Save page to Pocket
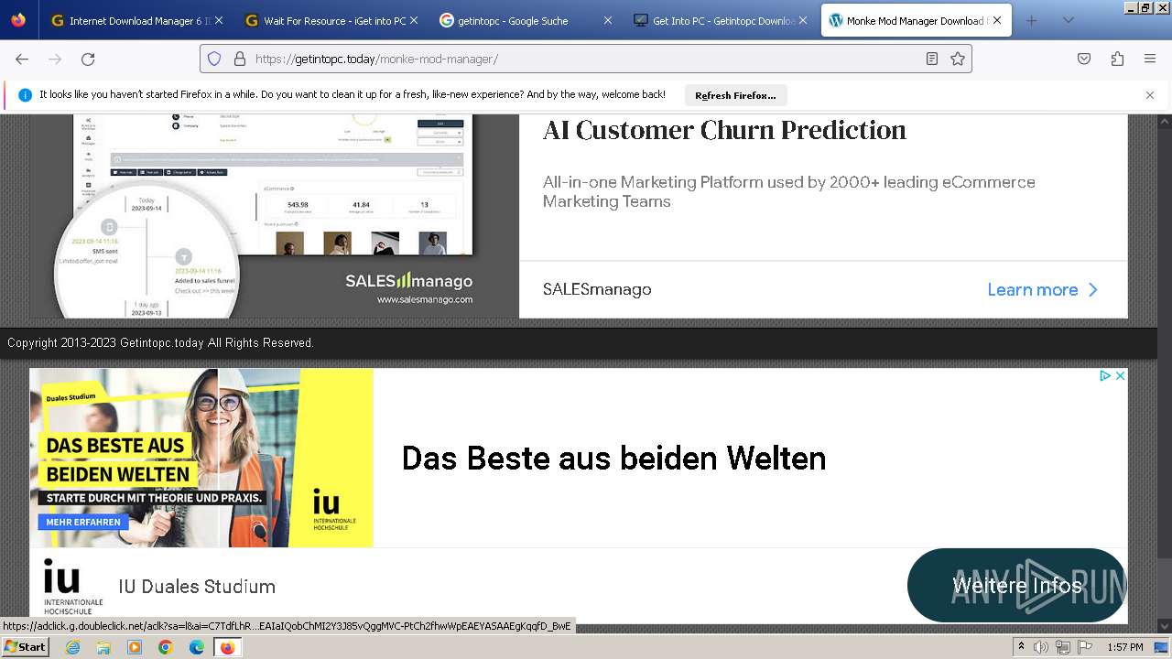The height and width of the screenshot is (659, 1172). pos(1084,59)
